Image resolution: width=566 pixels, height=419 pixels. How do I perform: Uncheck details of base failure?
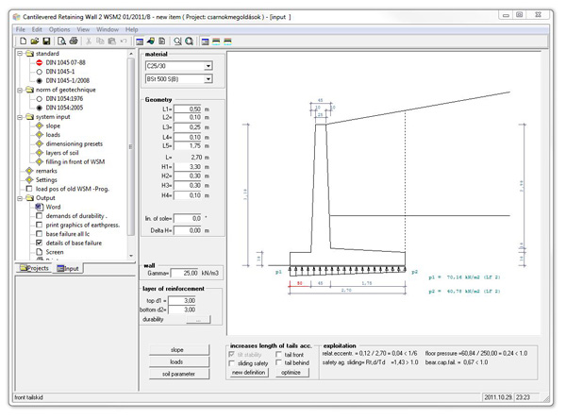[40, 243]
